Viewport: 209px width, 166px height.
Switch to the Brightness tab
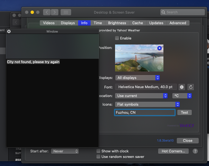pyautogui.click(x=117, y=23)
